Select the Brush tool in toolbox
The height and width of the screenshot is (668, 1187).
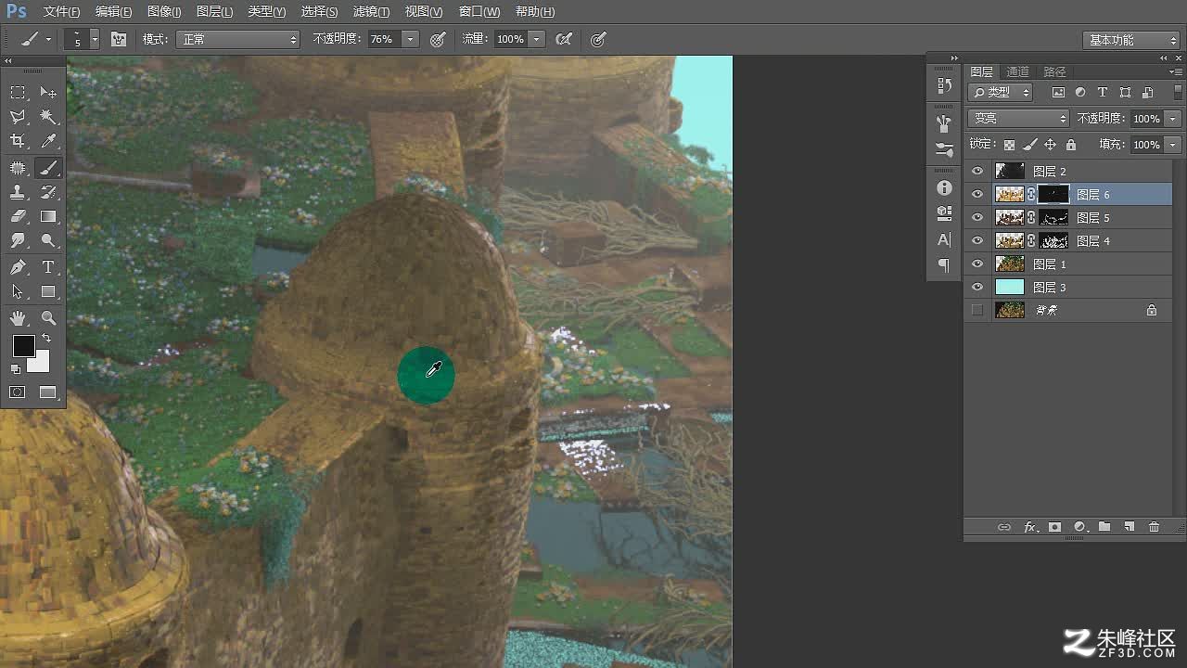pos(48,168)
